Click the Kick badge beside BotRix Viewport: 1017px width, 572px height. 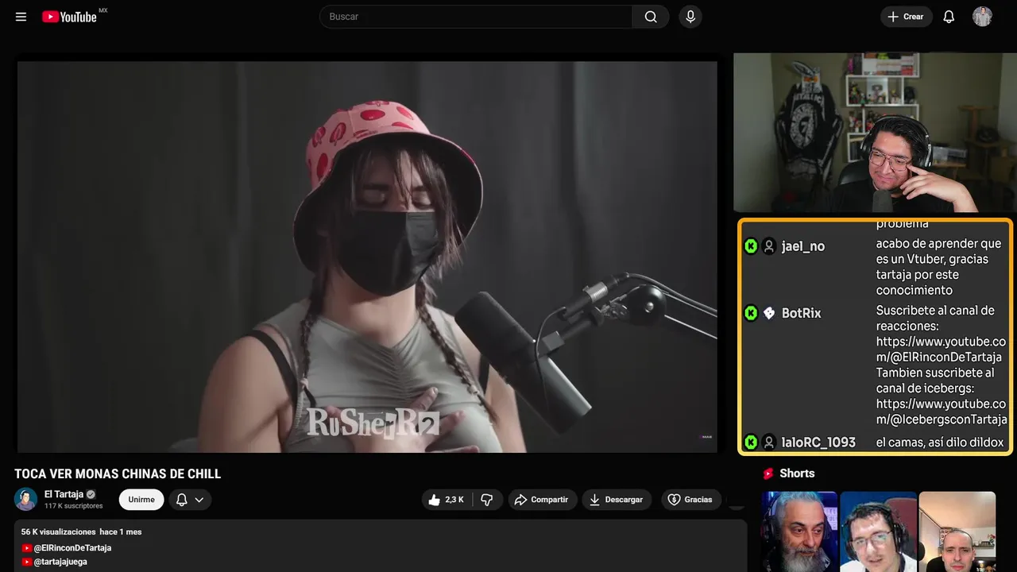coord(751,313)
